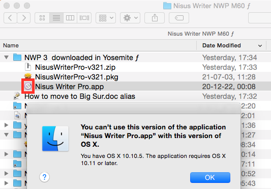Screen dimensions: 271x189
Task: Click the Finder face icon in the alert
Action: (x=55, y=139)
